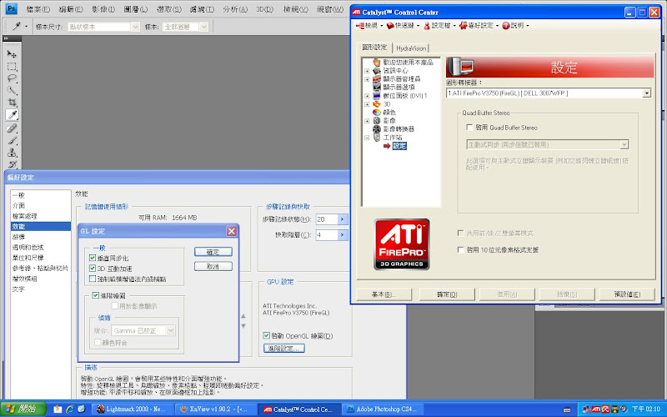Screen dimensions: 667x417
Task: Click the 快取階層 value field showing 4
Action: tap(327, 235)
